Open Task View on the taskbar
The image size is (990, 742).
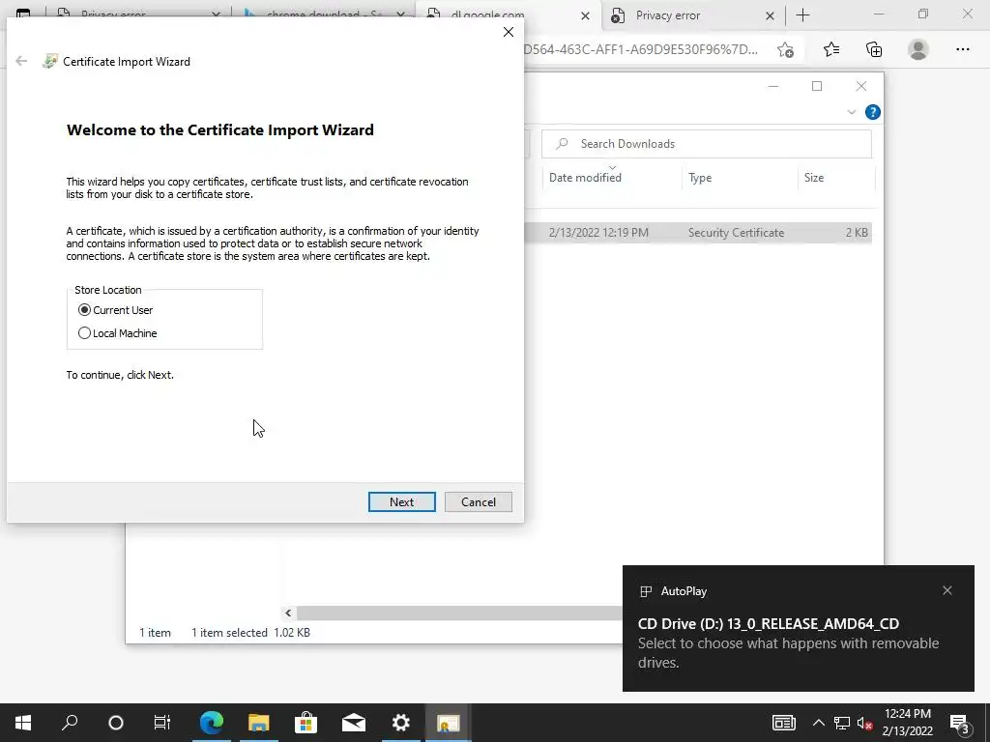coord(162,723)
